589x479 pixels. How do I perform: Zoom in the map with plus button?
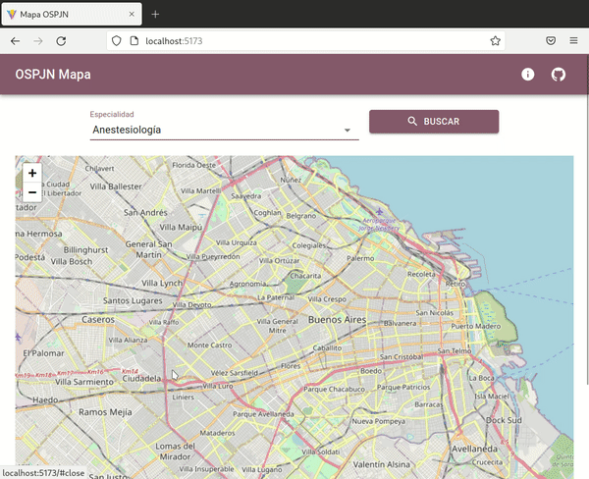click(32, 173)
